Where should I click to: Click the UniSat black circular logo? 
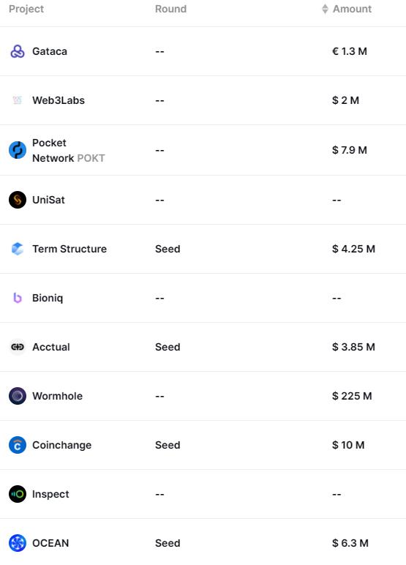pyautogui.click(x=18, y=200)
